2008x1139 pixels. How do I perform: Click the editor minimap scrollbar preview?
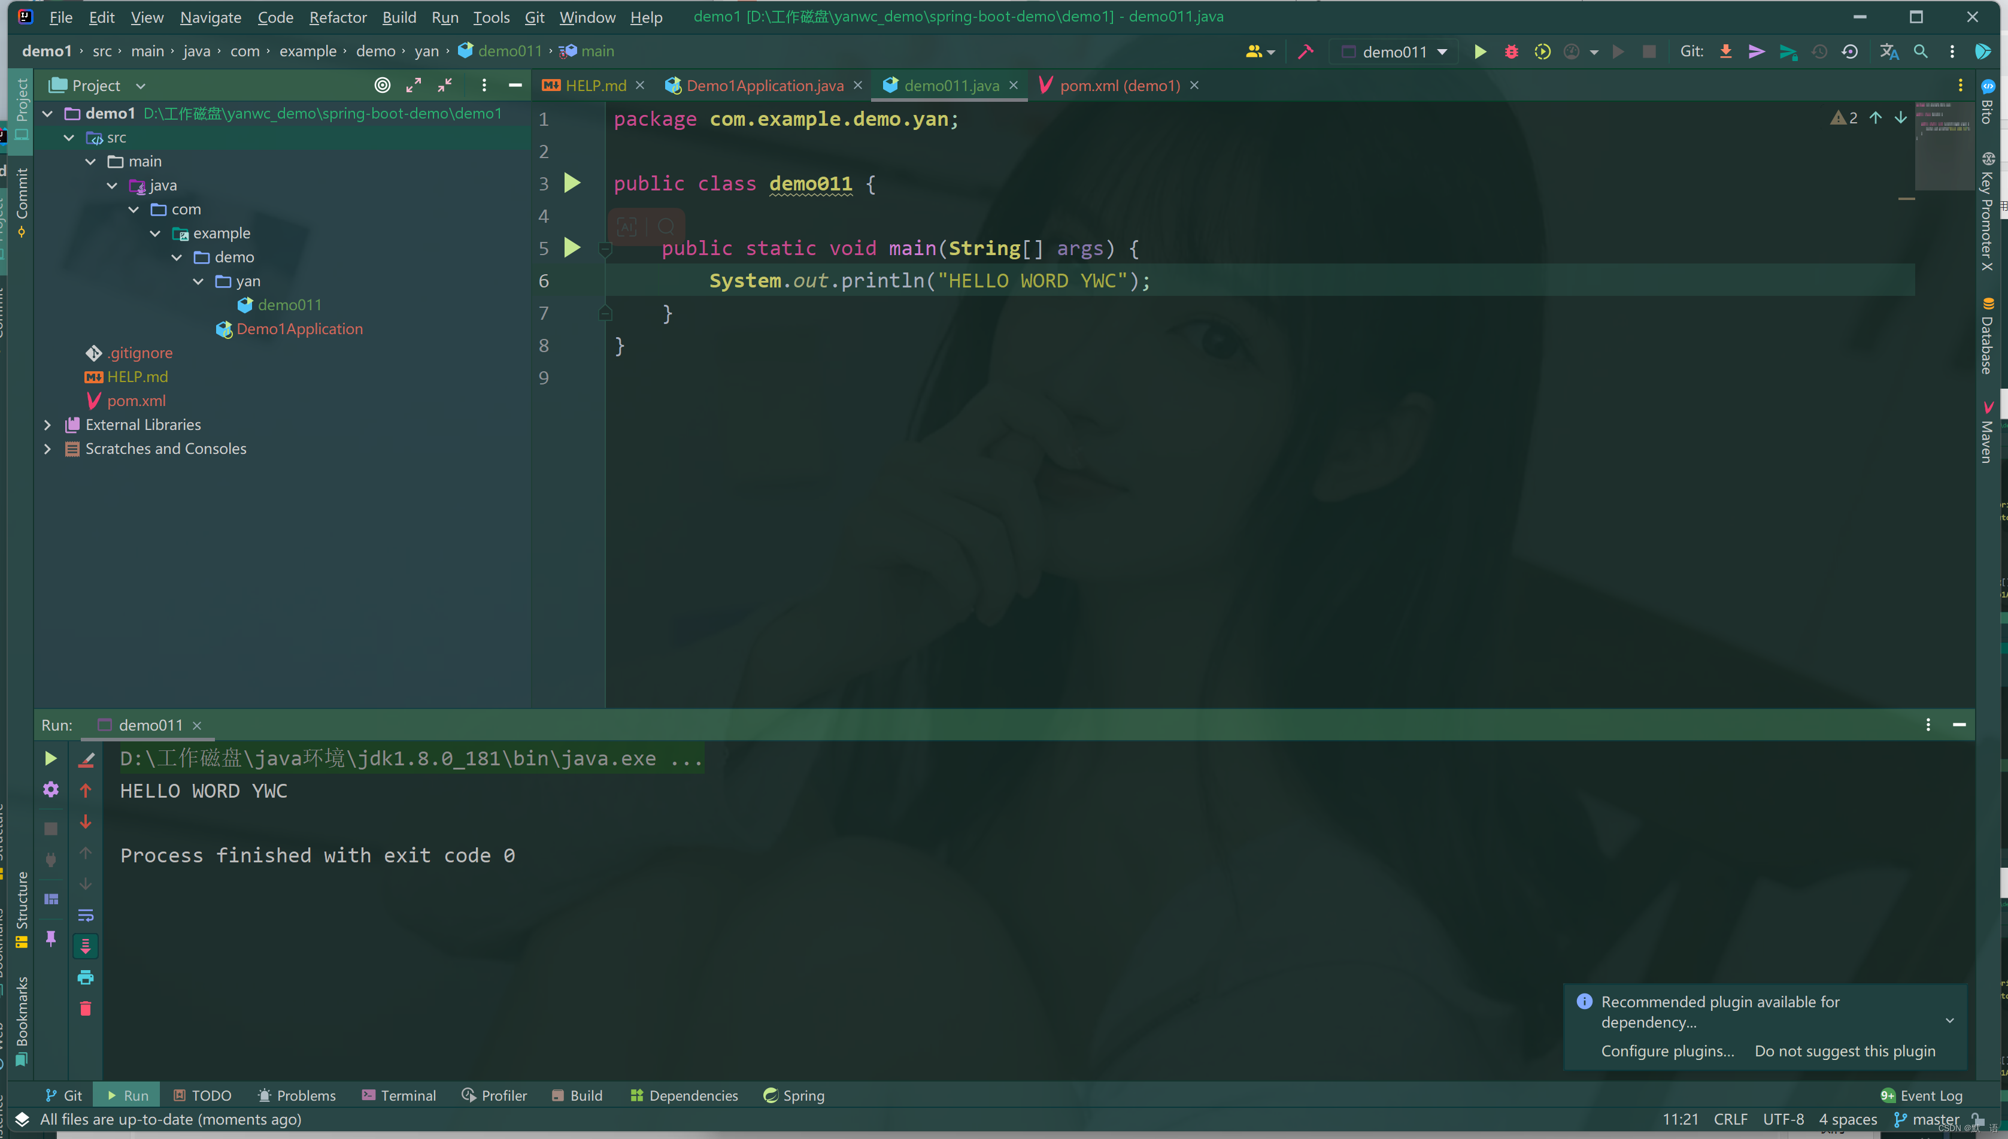1943,145
